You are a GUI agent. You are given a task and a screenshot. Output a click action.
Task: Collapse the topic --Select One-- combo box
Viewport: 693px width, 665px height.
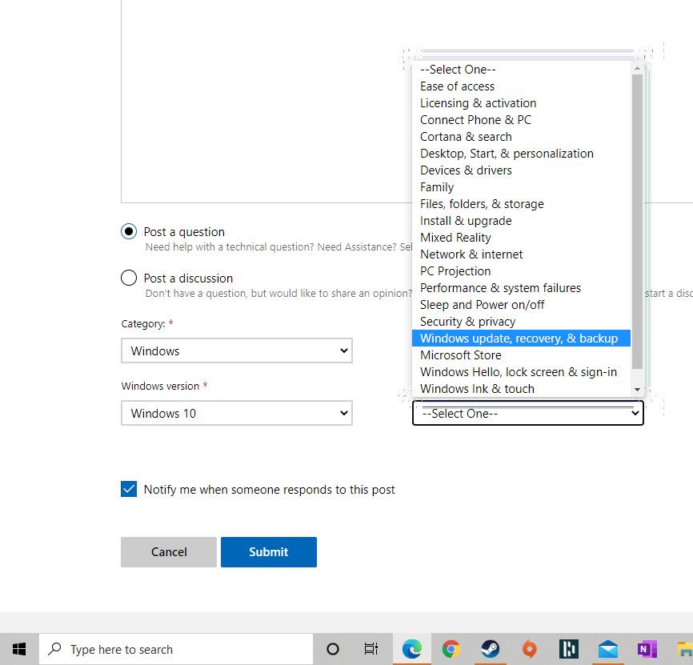[527, 414]
